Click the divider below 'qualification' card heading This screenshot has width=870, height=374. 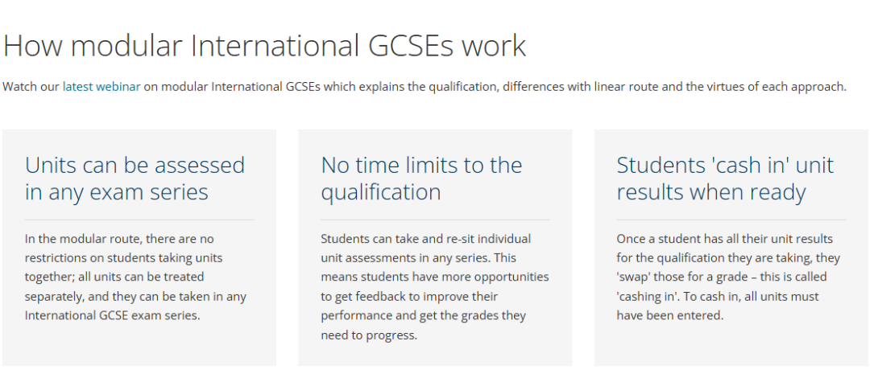pos(436,220)
